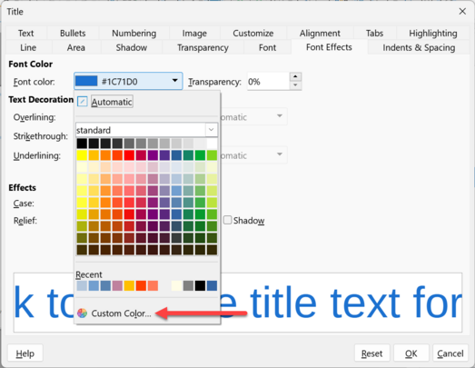Choose the purple swatch in second row
The image size is (475, 368).
[x=153, y=154]
